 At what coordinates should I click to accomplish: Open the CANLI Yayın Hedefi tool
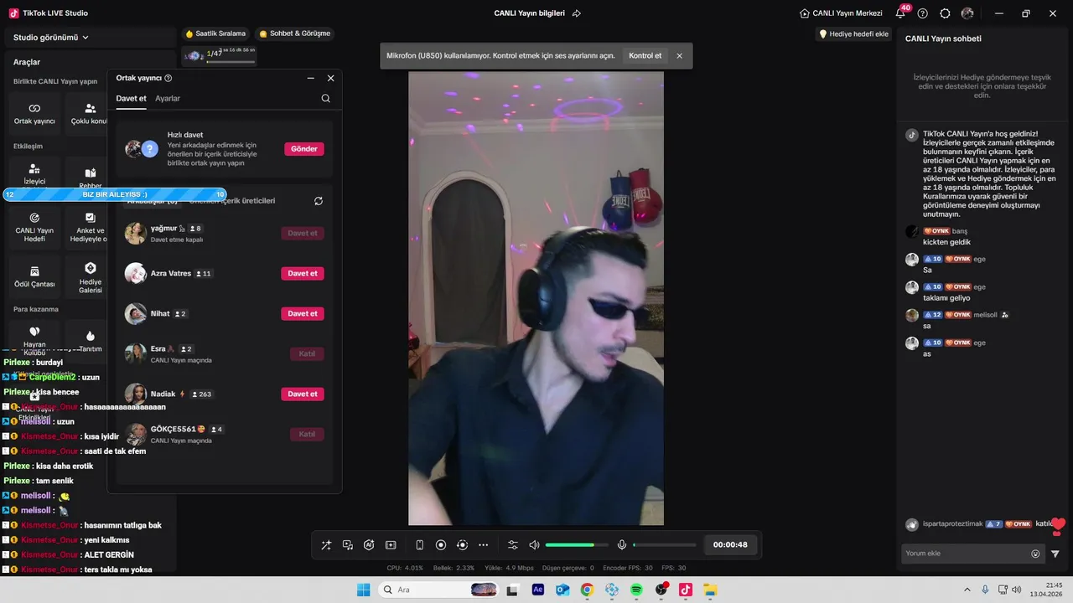34,227
